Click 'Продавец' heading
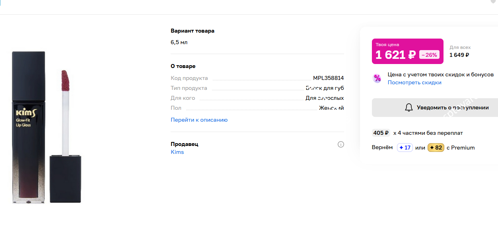Image resolution: width=498 pixels, height=237 pixels. (x=185, y=144)
